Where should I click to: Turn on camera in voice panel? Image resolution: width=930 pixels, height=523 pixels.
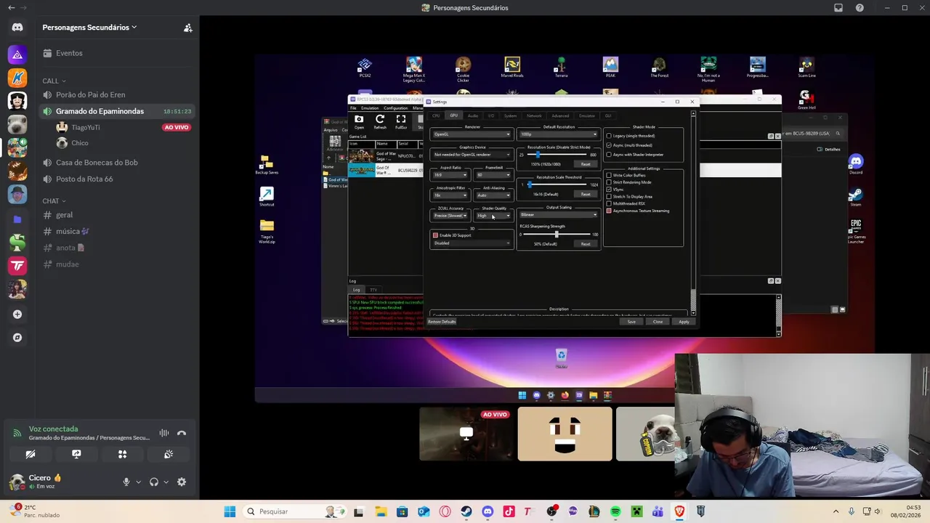click(31, 454)
